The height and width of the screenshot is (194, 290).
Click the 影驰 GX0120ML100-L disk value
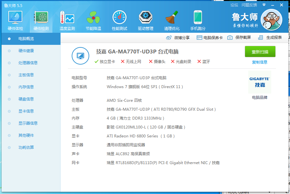click(146, 127)
